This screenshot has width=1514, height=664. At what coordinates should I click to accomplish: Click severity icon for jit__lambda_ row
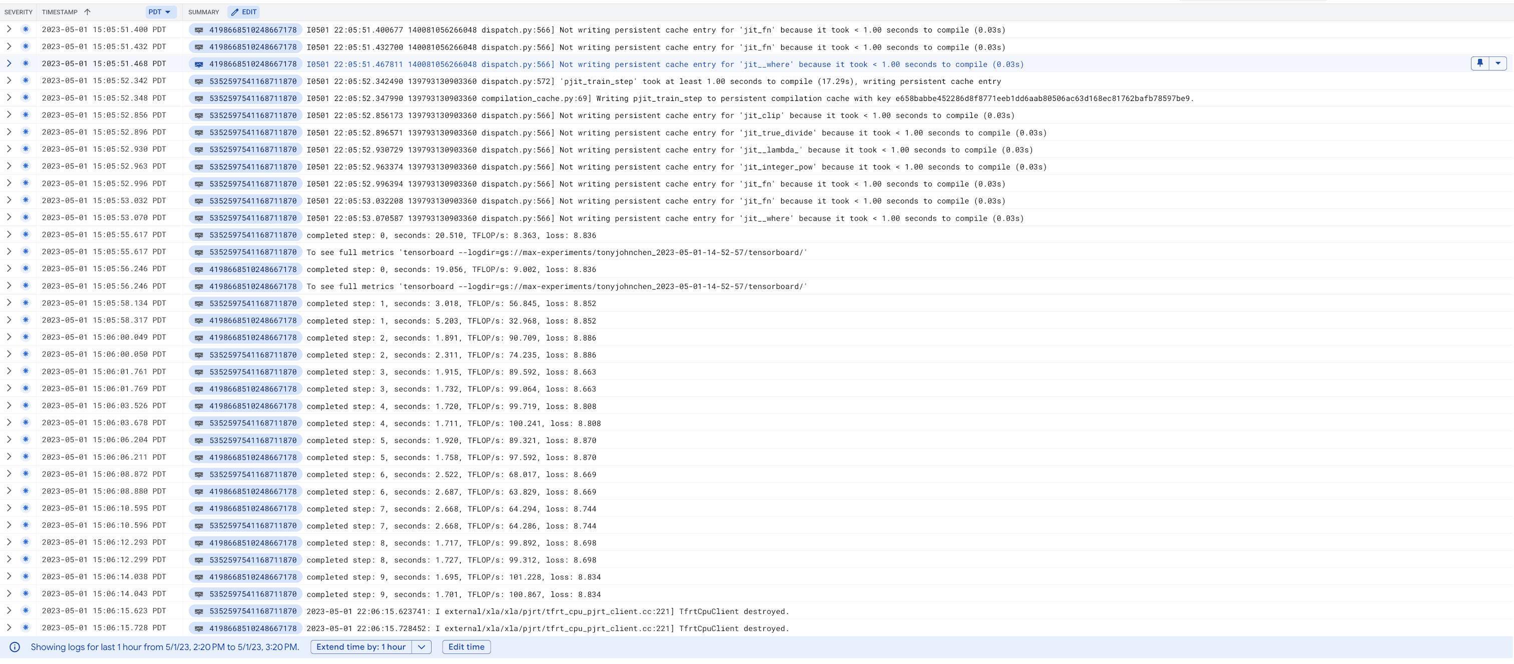click(25, 149)
